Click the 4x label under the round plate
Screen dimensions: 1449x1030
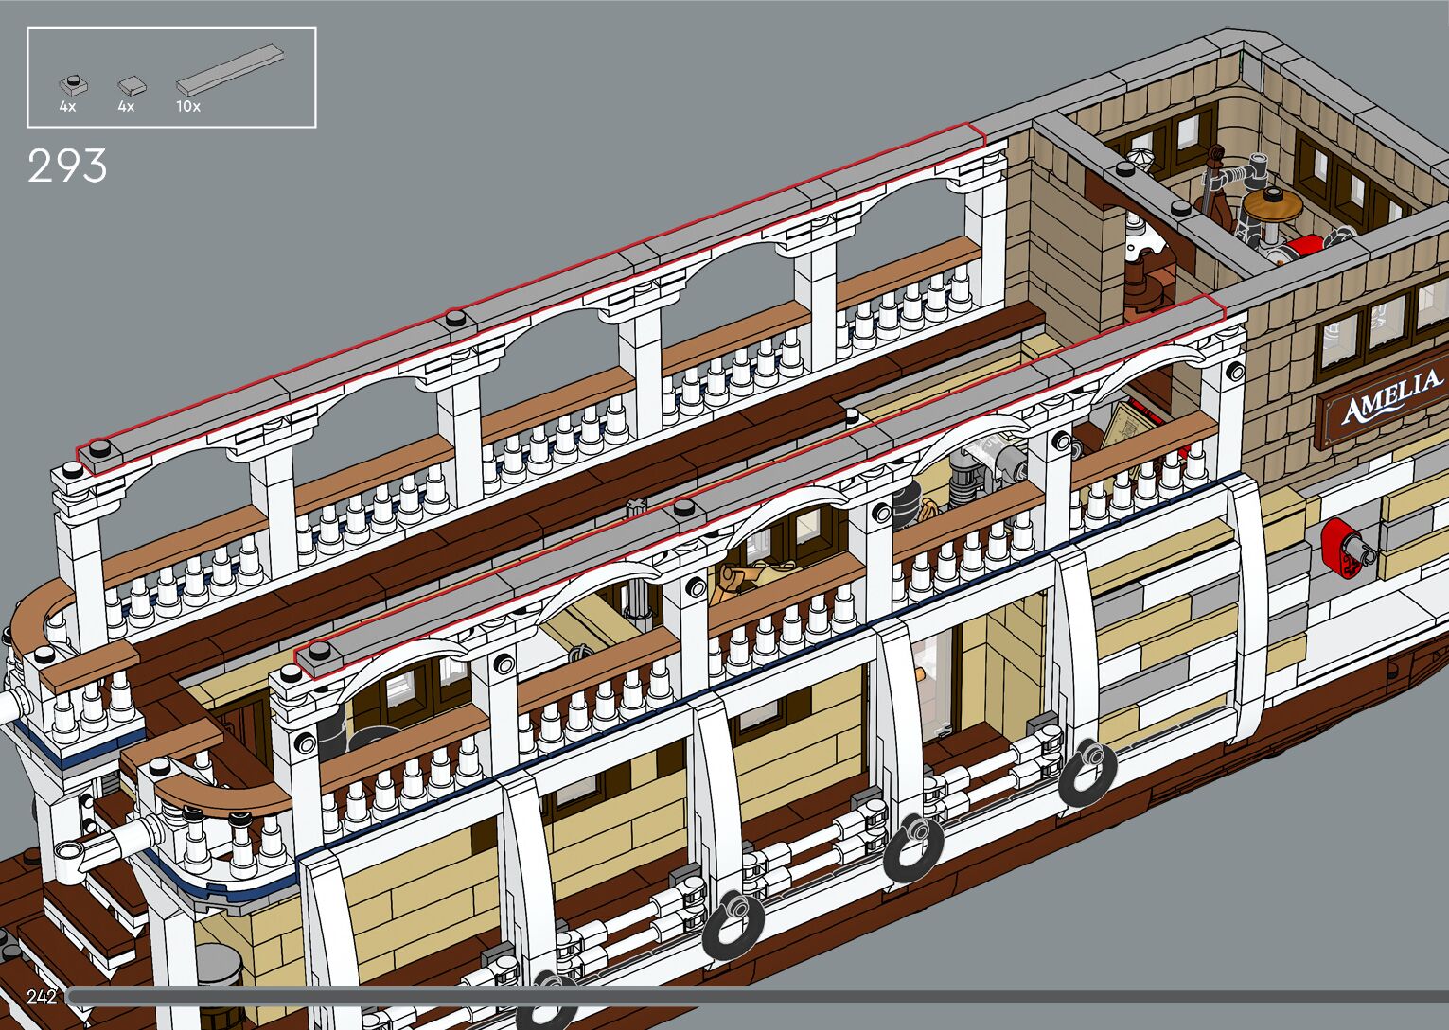(67, 107)
